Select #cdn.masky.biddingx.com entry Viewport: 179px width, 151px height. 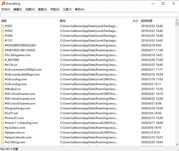[x=22, y=74]
